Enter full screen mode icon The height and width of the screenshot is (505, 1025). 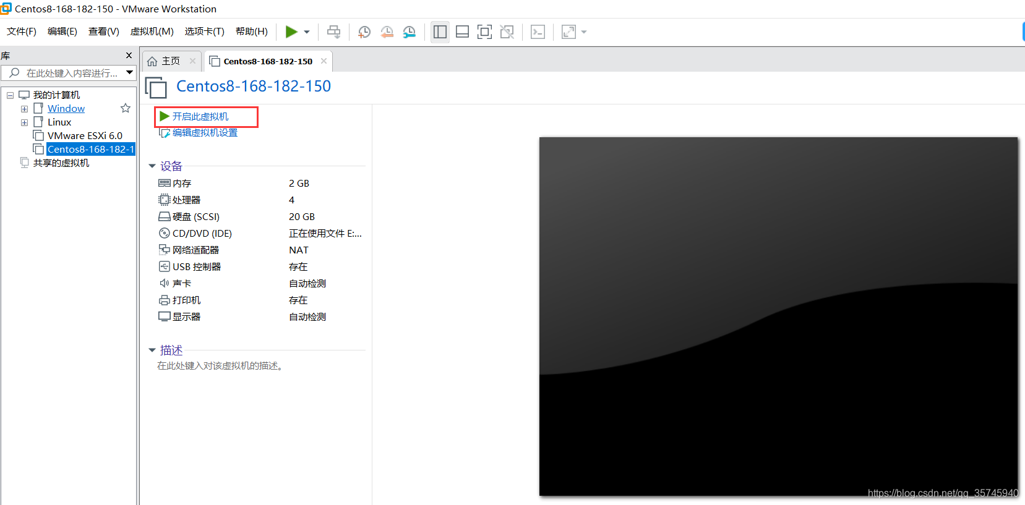(x=485, y=32)
